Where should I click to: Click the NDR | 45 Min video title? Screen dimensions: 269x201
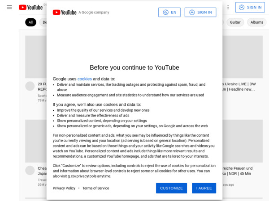coord(238,171)
